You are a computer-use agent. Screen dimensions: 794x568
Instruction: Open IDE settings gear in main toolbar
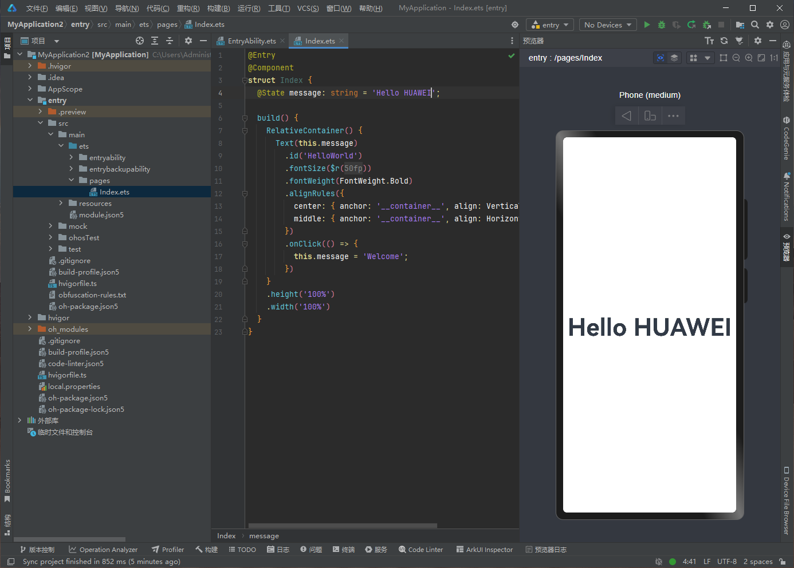coord(770,25)
